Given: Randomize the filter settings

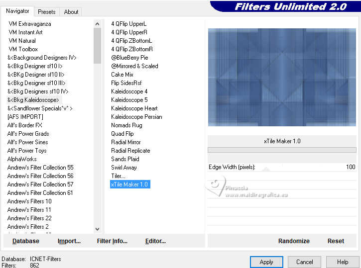Looking at the screenshot, I should pyautogui.click(x=294, y=241).
